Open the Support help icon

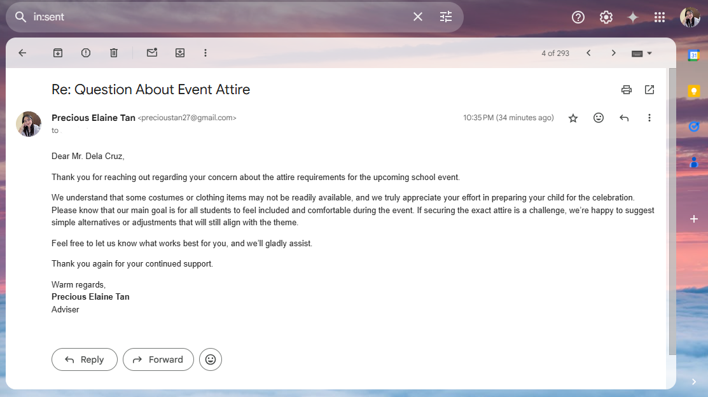578,17
